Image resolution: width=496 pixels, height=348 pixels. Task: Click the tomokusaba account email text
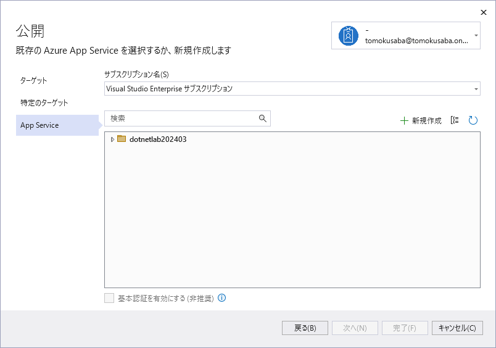416,41
